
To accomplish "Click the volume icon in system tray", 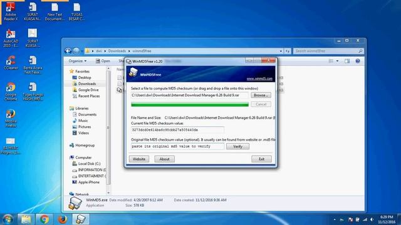I will tap(372, 219).
